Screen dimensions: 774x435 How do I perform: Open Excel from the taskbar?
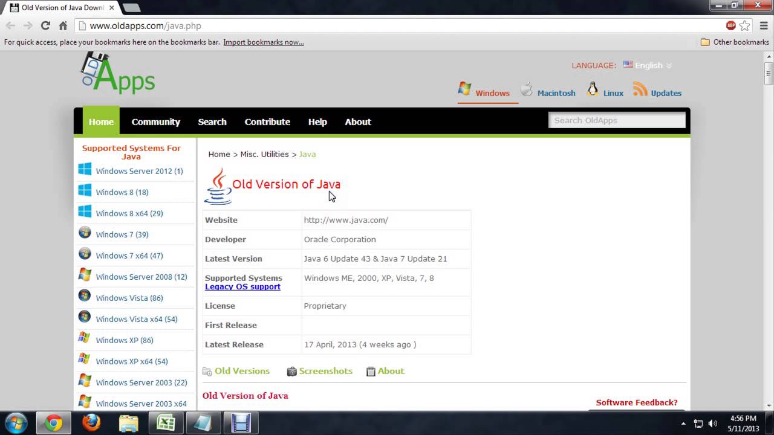[x=166, y=423]
